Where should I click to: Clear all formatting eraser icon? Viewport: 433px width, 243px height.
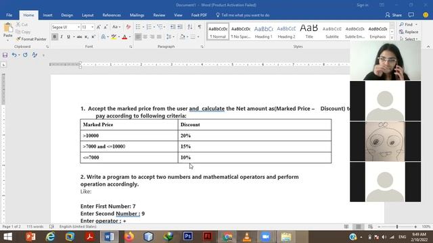click(128, 27)
